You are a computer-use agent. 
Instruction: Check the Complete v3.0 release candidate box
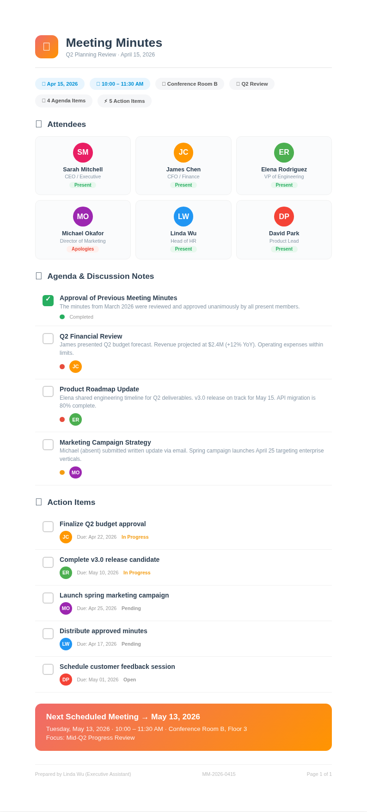(48, 562)
